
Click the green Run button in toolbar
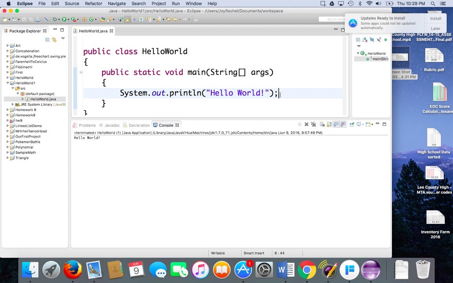[x=64, y=19]
